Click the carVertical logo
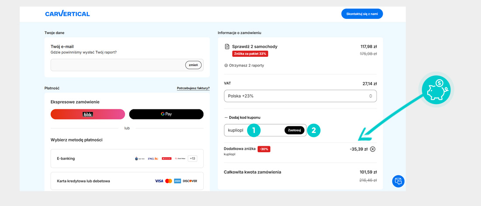 [67, 14]
